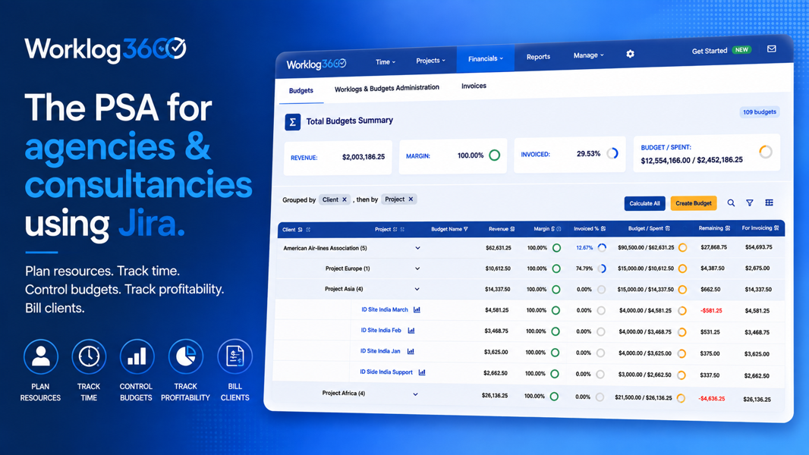This screenshot has height=455, width=809.
Task: Click Project Asia green margin circle
Action: 556,290
